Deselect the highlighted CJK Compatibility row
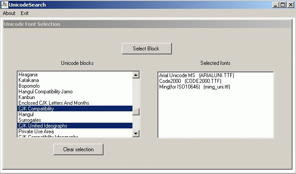Viewport: 296px width, 174px height. (x=75, y=109)
